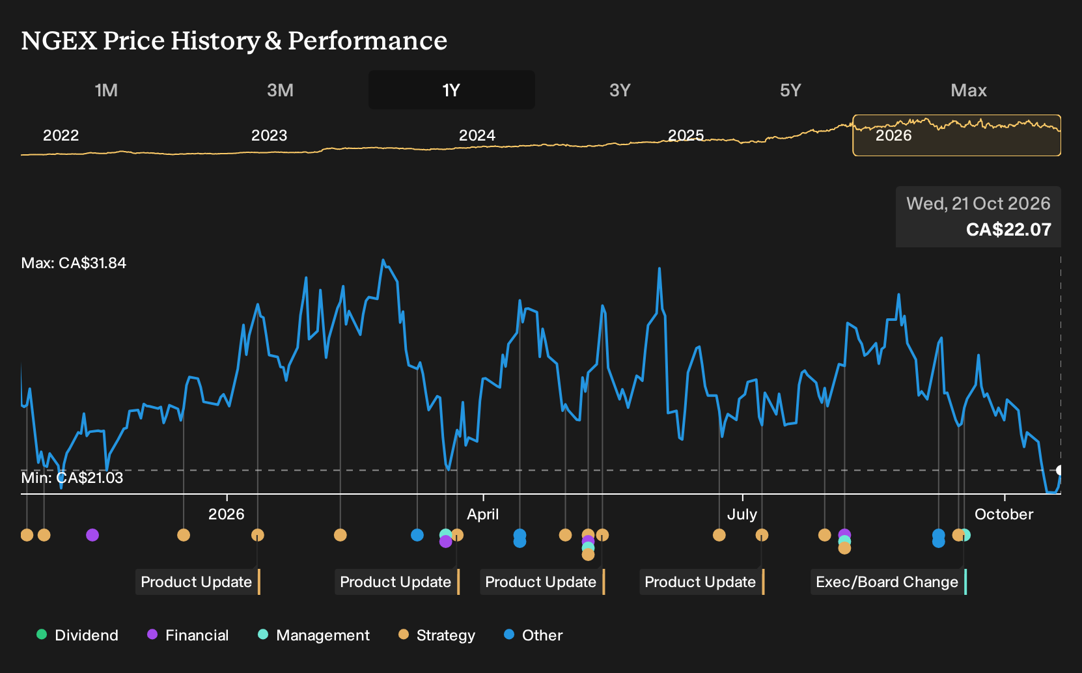The image size is (1082, 673).
Task: Switch to the 1M time range
Action: [x=106, y=90]
